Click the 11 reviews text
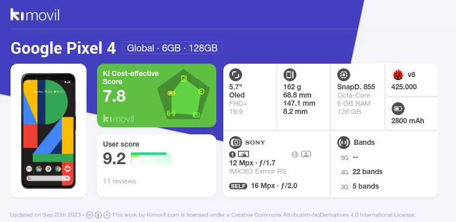Viewport: 456px width, 222px height. [119, 181]
